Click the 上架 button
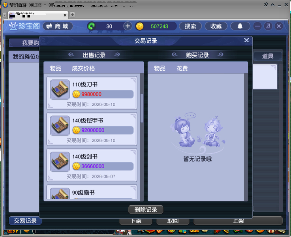This screenshot has height=237, width=291. (238, 221)
